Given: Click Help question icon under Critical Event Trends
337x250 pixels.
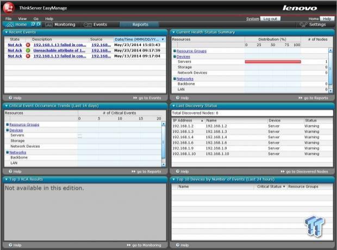Looking at the screenshot, I should [x=10, y=171].
